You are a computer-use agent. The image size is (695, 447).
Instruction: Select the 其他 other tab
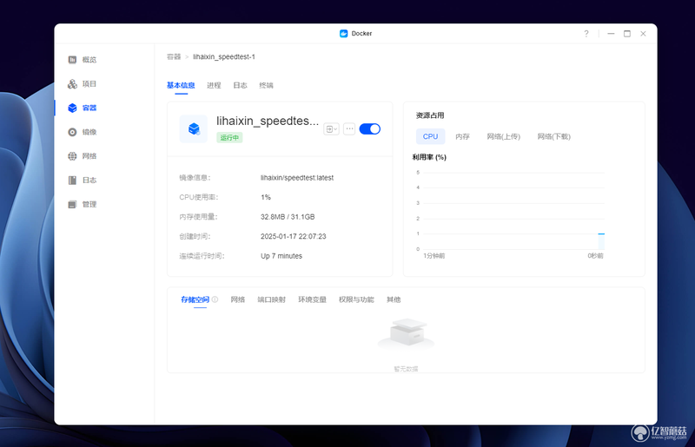pos(394,299)
